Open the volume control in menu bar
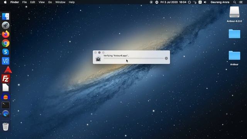Screen dimensions: 247x139 coord(205,2)
